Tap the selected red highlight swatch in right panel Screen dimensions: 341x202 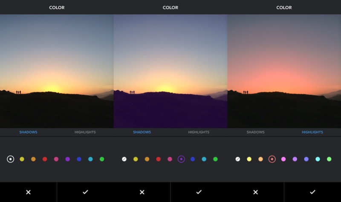coord(272,159)
